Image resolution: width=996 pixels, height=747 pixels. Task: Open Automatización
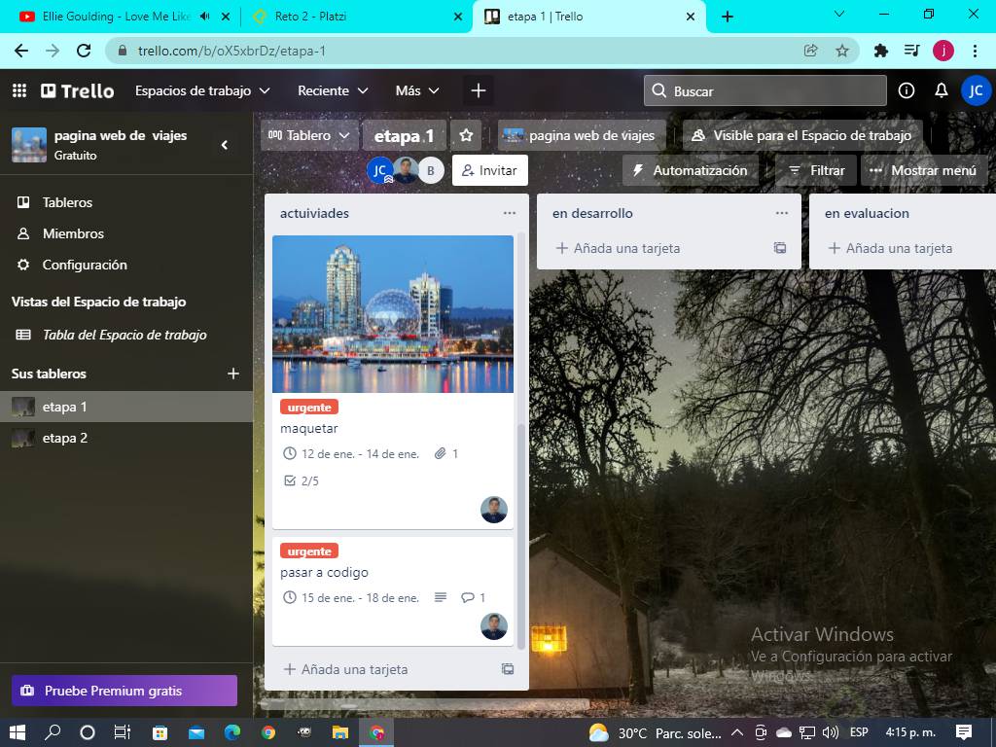click(x=691, y=170)
